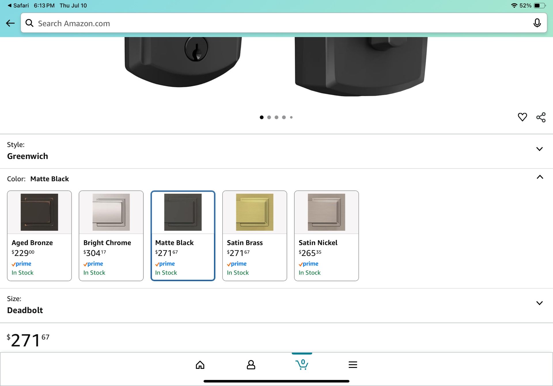This screenshot has width=553, height=386.
Task: Tap the Matte Black selected option
Action: tap(183, 235)
